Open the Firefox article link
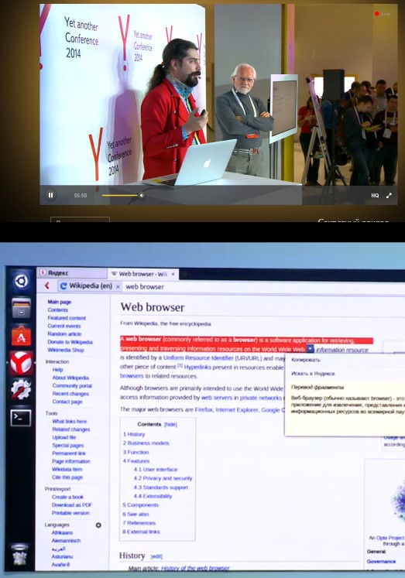405x578 pixels. (204, 409)
